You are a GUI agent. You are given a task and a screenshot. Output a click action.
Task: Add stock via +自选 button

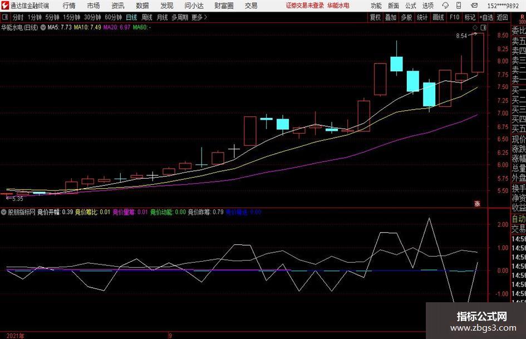click(486, 17)
